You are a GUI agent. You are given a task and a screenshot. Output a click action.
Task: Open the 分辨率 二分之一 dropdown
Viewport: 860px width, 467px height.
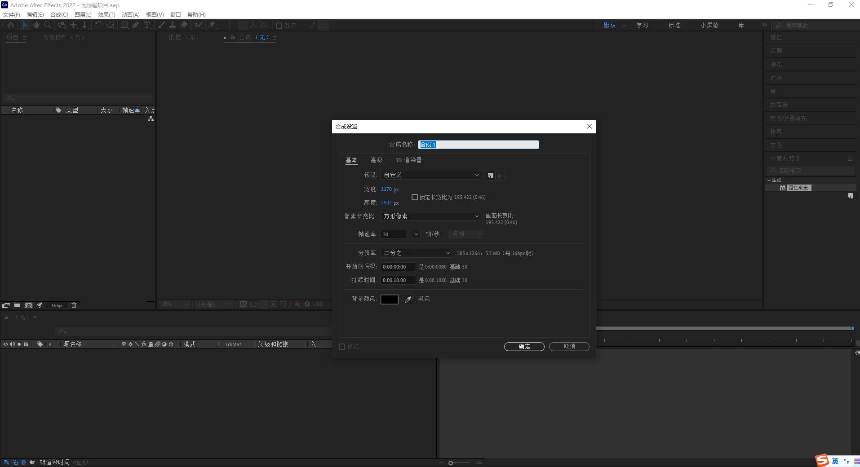coord(416,253)
